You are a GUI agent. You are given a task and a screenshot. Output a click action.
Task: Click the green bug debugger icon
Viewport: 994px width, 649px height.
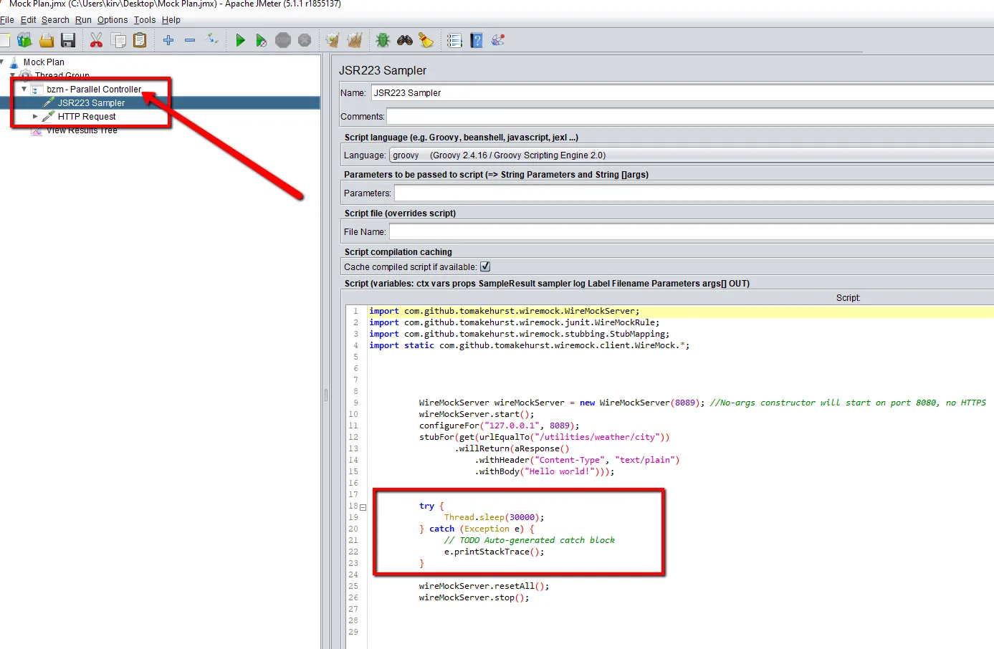383,40
